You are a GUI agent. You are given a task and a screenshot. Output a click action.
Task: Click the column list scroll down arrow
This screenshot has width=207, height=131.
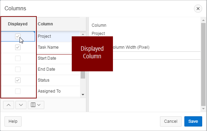[83, 94]
